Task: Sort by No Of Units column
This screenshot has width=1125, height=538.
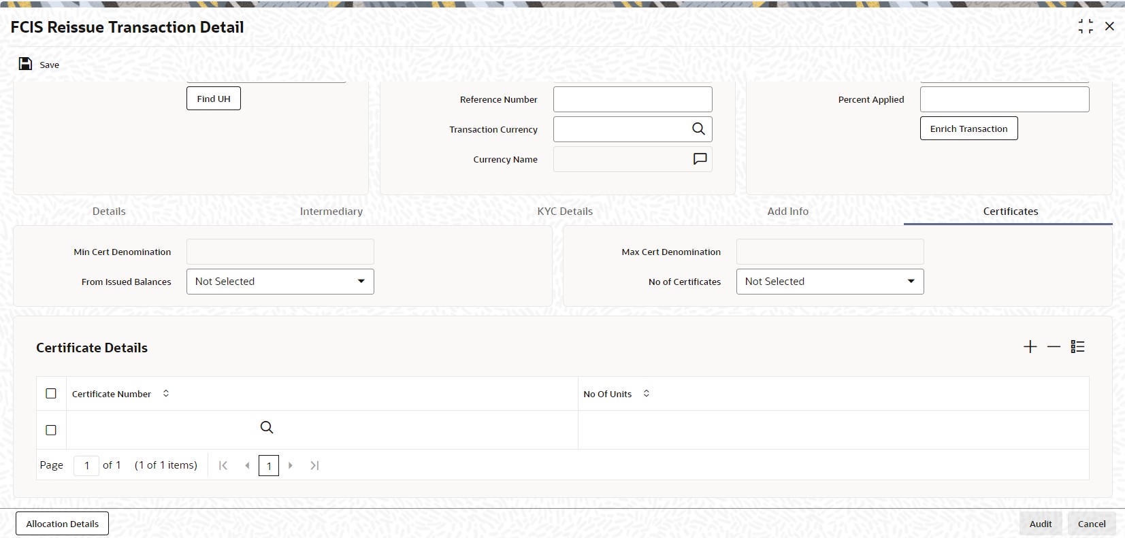Action: click(646, 394)
